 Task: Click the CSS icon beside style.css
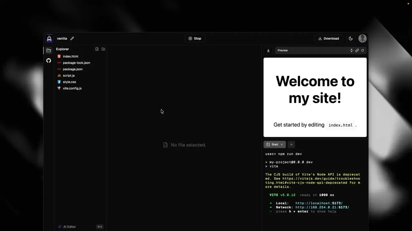[59, 82]
